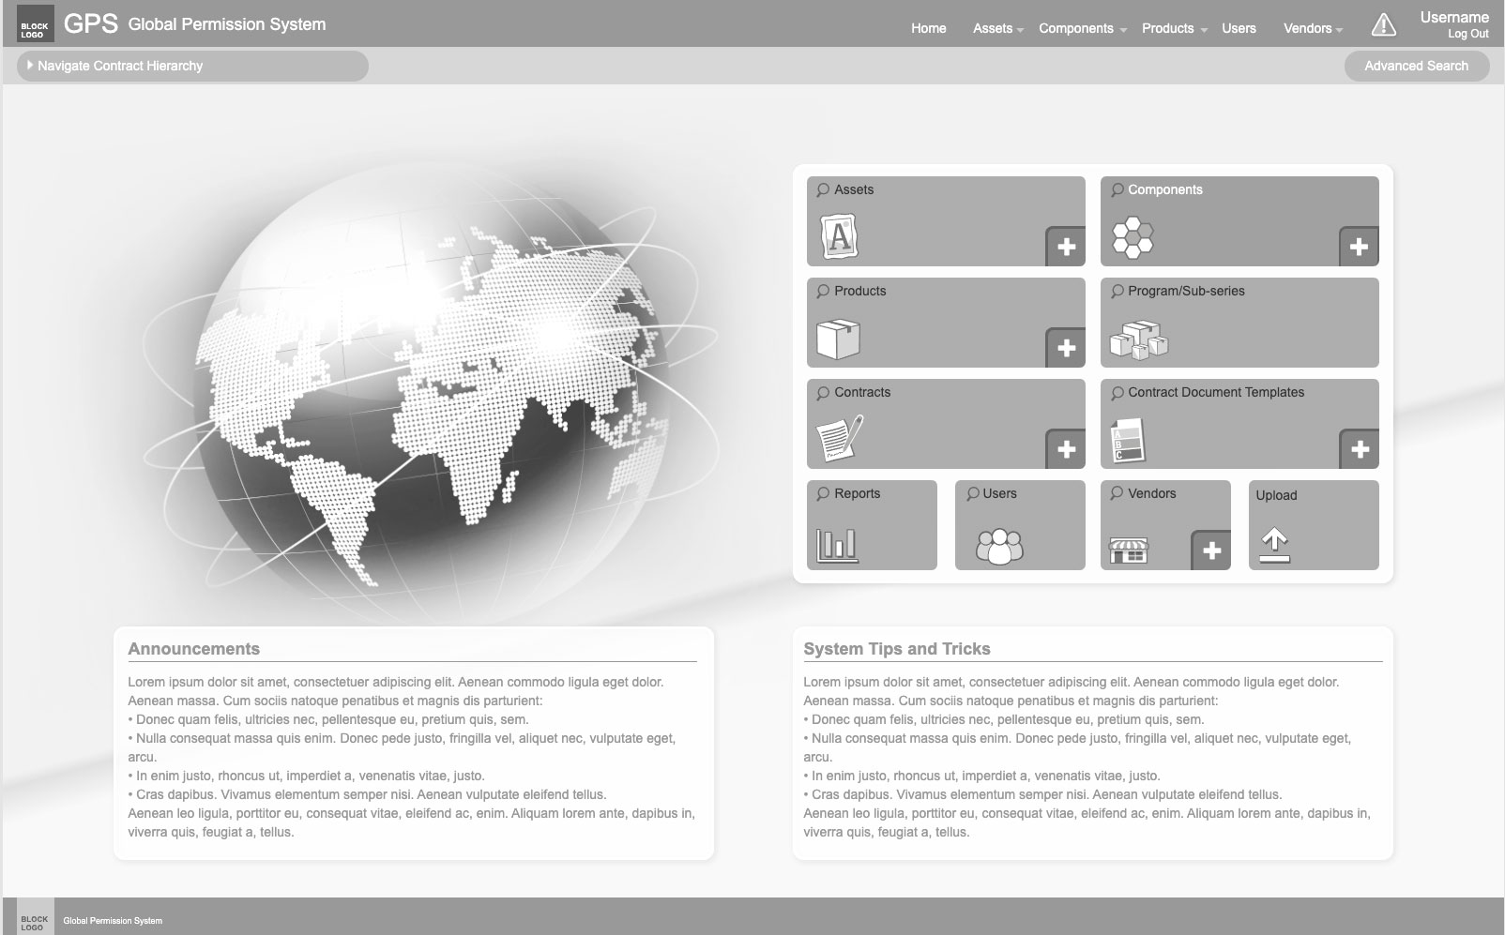Click the Products box icon

[x=838, y=339]
